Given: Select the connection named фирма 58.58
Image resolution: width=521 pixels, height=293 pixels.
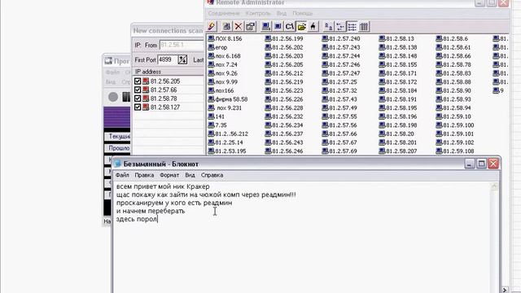Looking at the screenshot, I should [x=228, y=99].
